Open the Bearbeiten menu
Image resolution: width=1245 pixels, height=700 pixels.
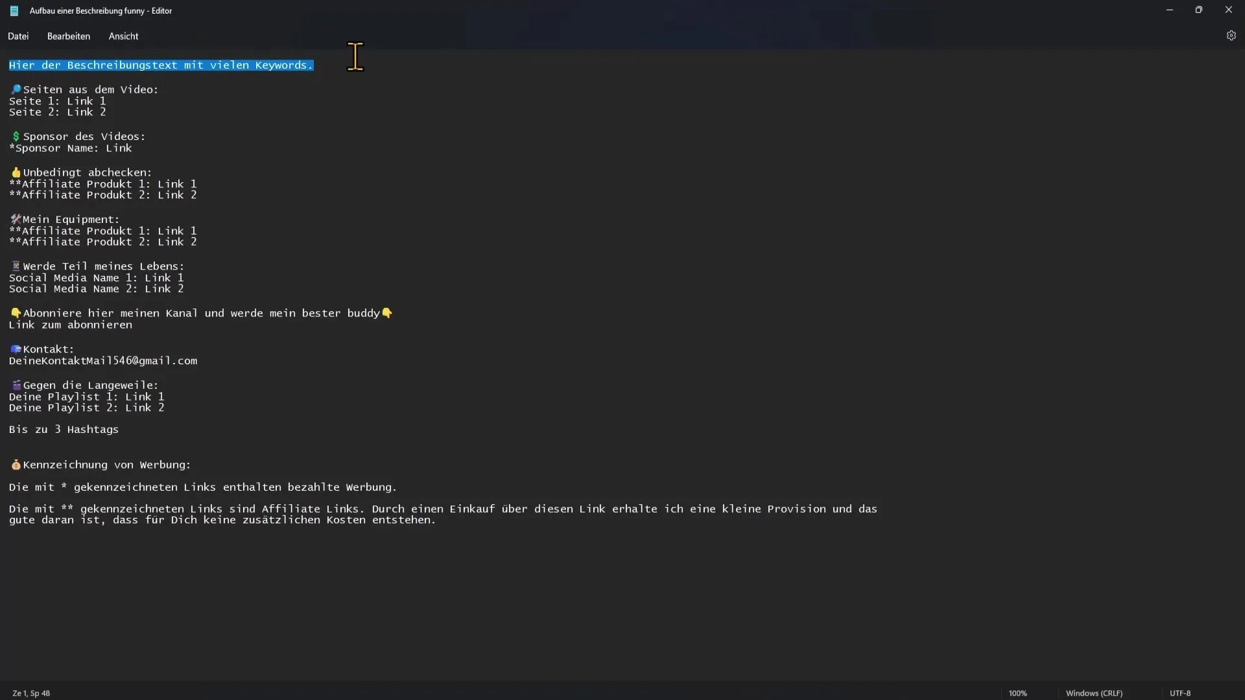coord(69,36)
